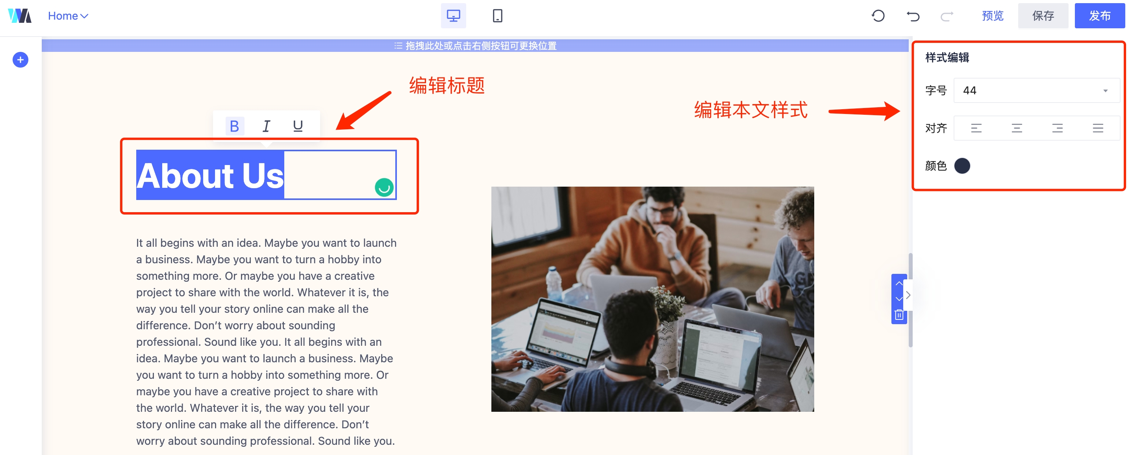Click the 发布 publish button
The image size is (1130, 455).
point(1099,16)
